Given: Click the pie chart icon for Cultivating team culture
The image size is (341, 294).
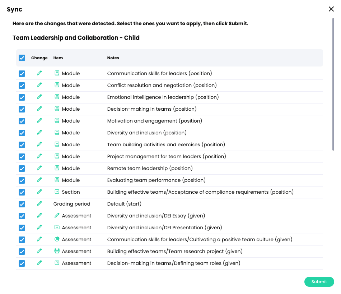Looking at the screenshot, I should [57, 239].
